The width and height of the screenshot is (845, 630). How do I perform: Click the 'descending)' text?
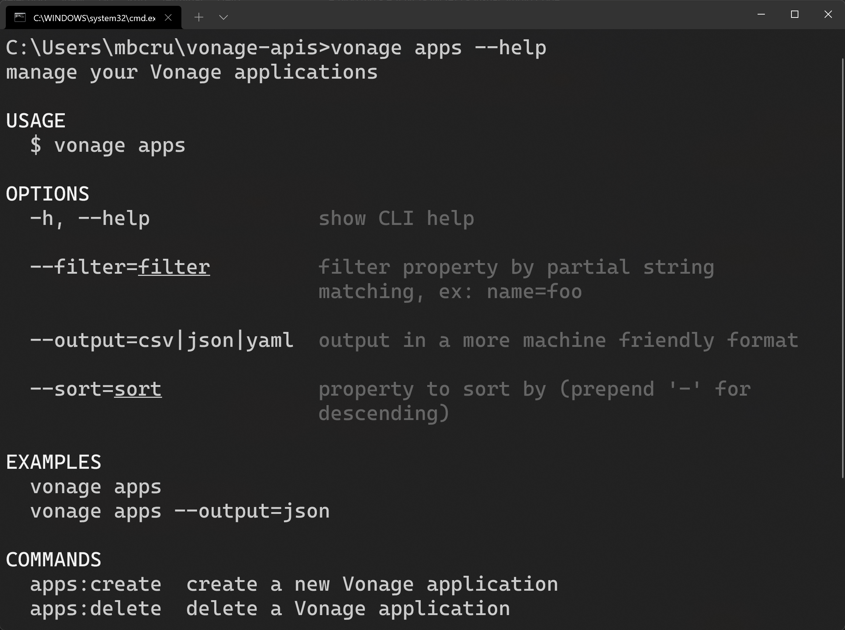(384, 414)
